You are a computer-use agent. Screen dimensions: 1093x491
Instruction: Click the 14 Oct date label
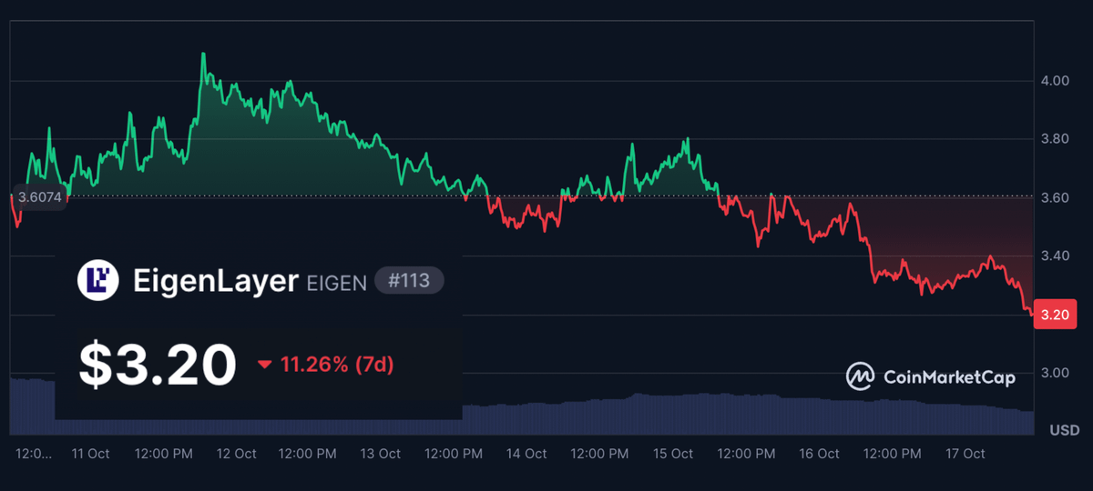pos(527,454)
